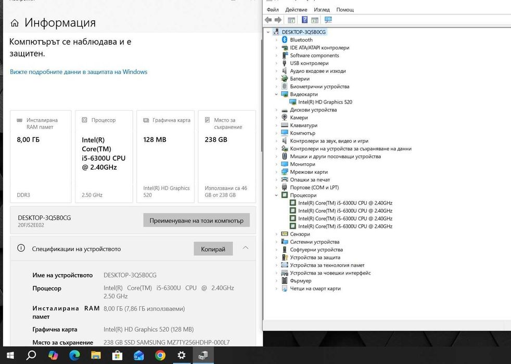Open the Outlook mail icon in taskbar
The width and height of the screenshot is (511, 364).
(139, 355)
